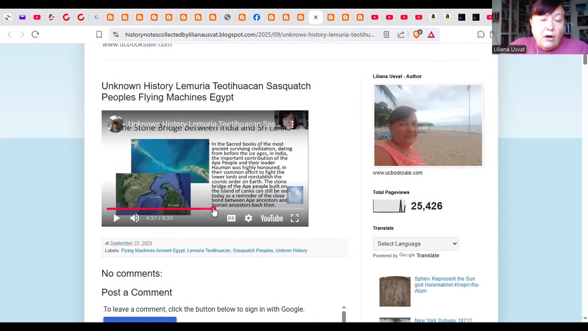
Task: Switch to the purple mail tab
Action: 23,17
